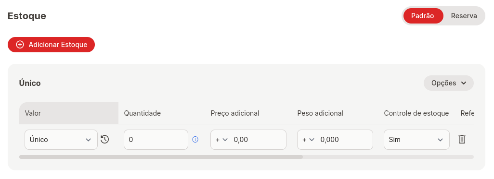The image size is (494, 179).
Task: Click the Controle de estoque column header
Action: (x=416, y=113)
